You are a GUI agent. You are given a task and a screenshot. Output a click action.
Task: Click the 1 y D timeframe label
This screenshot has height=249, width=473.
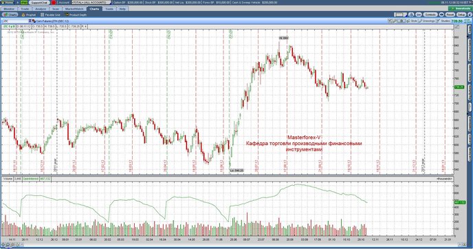click(x=9, y=27)
